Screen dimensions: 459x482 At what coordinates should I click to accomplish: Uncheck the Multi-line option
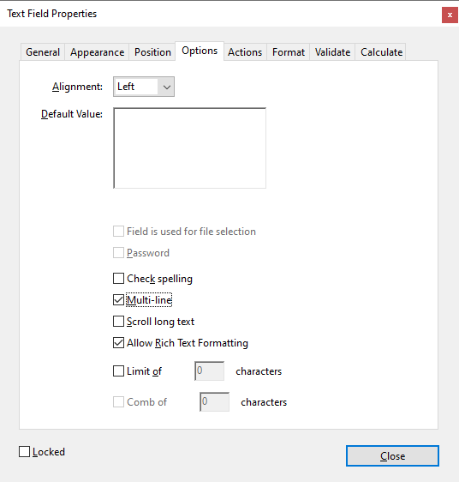118,300
